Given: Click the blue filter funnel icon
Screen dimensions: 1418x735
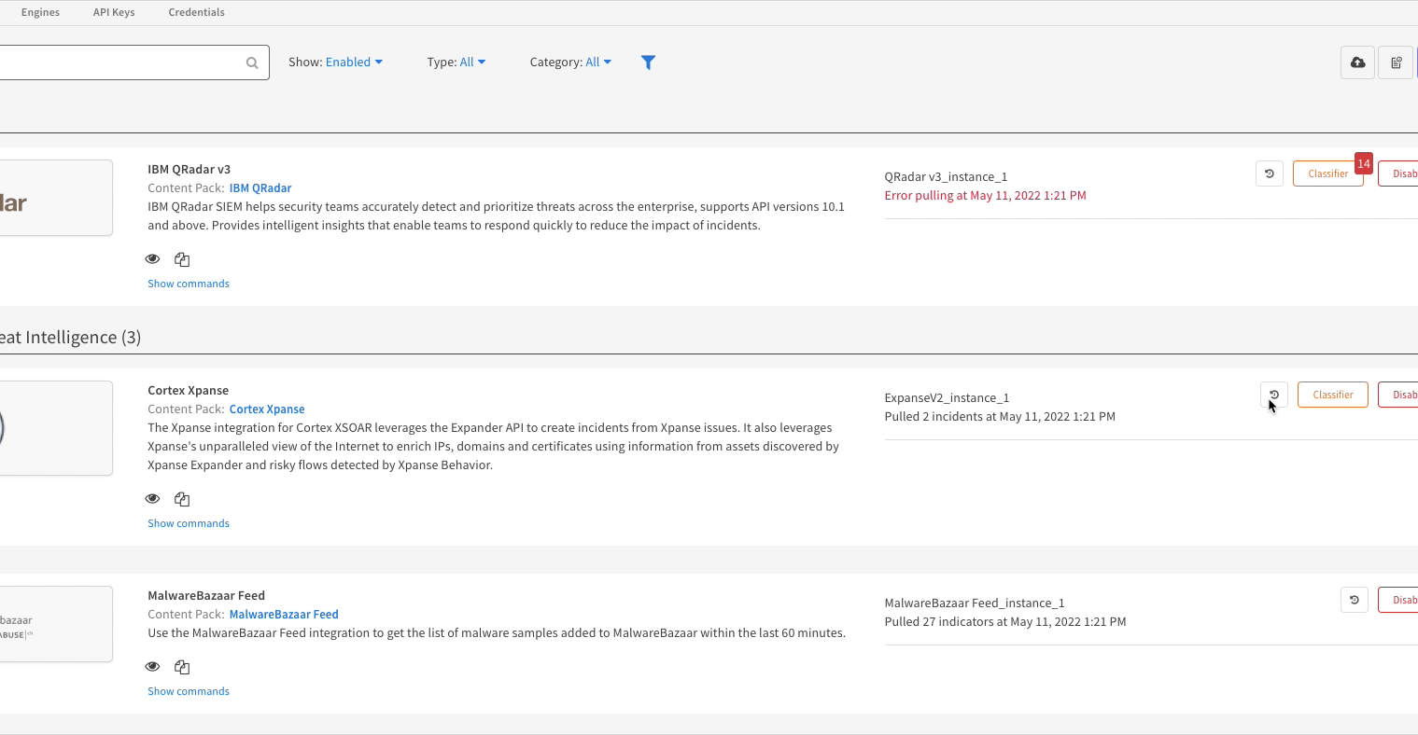Looking at the screenshot, I should (648, 62).
